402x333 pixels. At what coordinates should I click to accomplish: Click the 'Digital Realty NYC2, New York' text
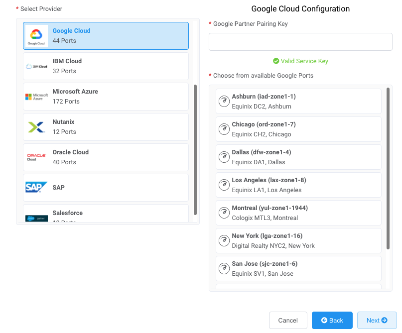(273, 246)
